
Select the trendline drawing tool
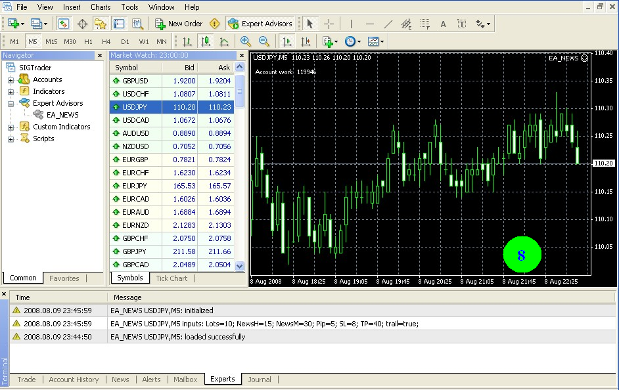pyautogui.click(x=388, y=24)
